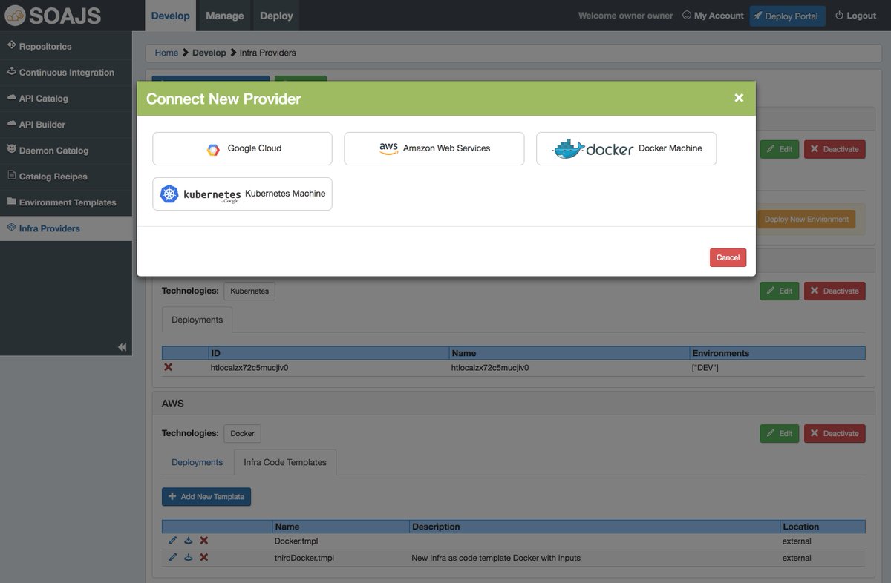Open Environment Templates in sidebar
This screenshot has height=583, width=891.
pos(66,202)
